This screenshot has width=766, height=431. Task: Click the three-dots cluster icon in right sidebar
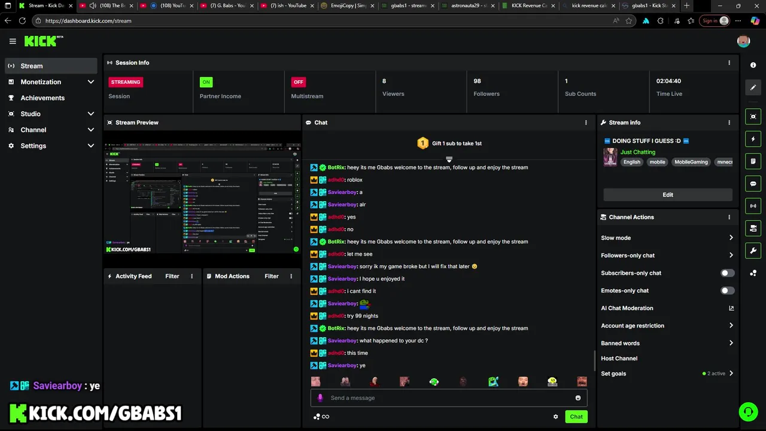click(x=753, y=273)
